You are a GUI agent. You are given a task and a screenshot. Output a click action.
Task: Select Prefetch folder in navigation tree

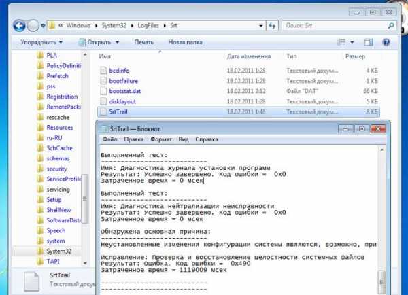click(x=57, y=76)
